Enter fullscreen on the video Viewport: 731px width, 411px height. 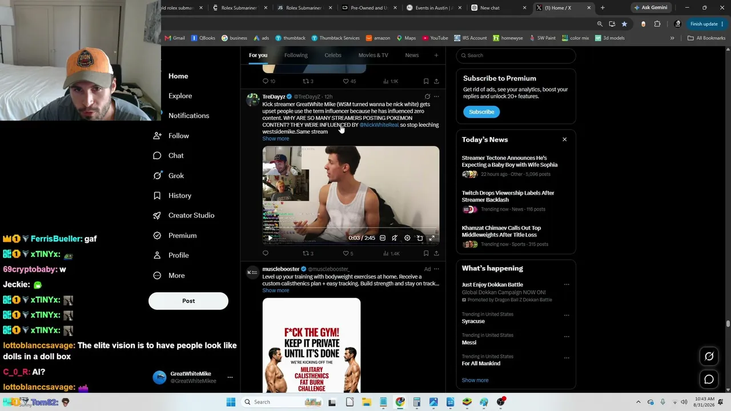432,238
